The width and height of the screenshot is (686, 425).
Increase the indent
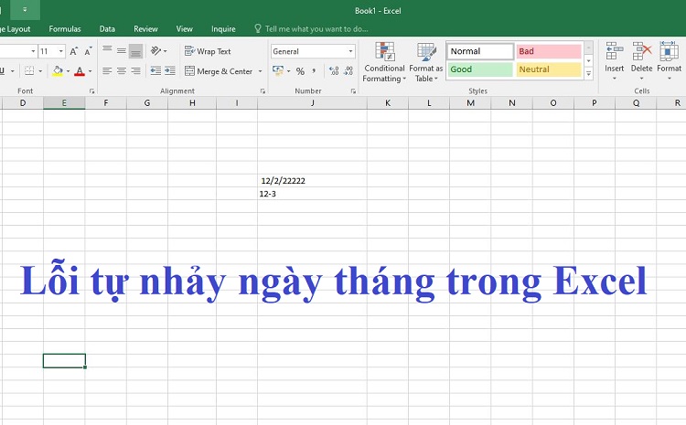(170, 71)
